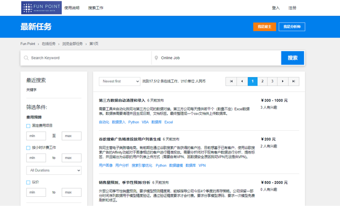
Task: Click Fun Point breadcrumb link
Action: tap(28, 44)
